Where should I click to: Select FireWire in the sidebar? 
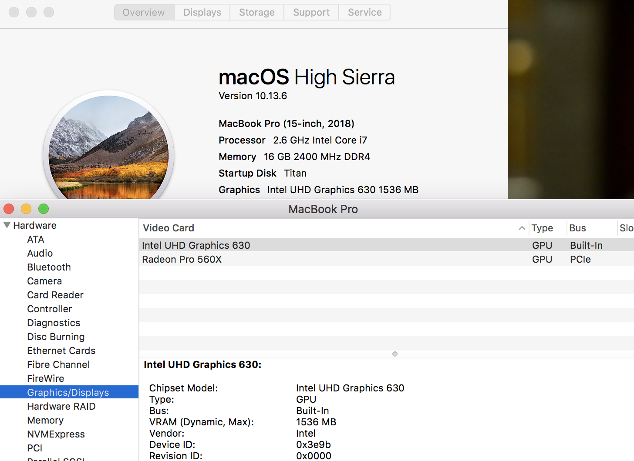tap(46, 378)
